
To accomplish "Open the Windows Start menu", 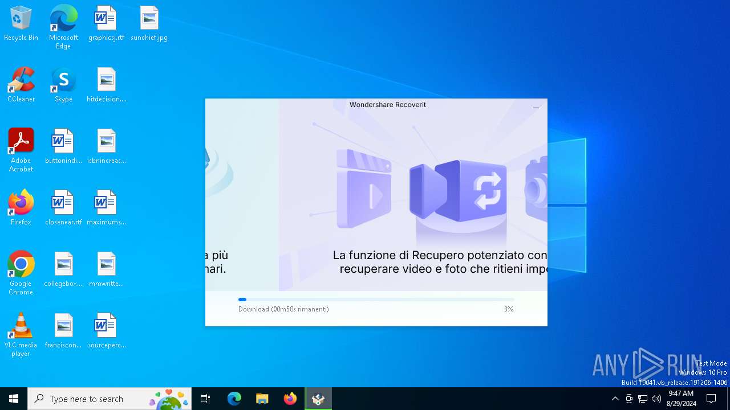I will pyautogui.click(x=14, y=399).
